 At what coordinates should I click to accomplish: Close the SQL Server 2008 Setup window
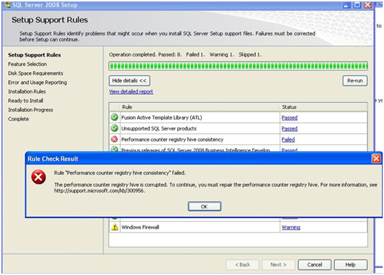368,5
